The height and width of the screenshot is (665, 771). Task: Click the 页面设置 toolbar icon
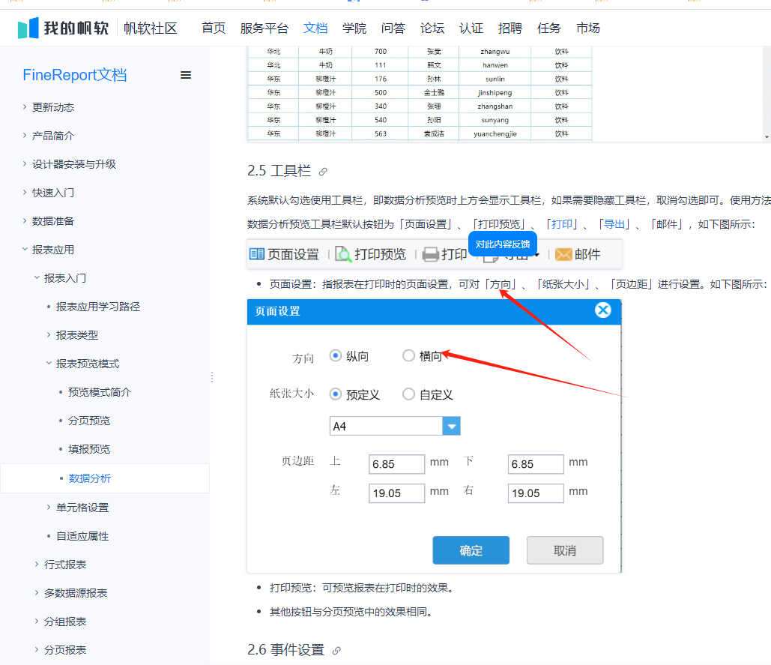pyautogui.click(x=257, y=254)
